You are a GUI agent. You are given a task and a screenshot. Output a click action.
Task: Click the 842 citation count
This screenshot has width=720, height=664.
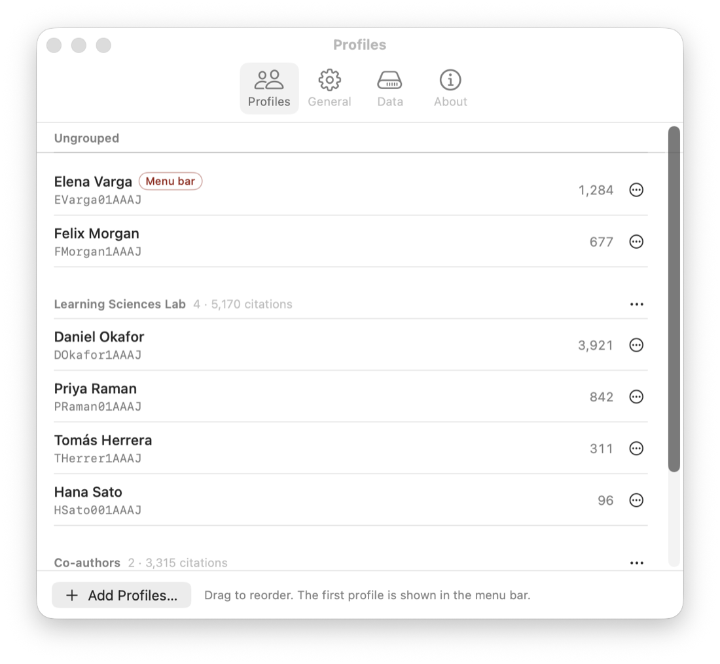[x=602, y=397]
